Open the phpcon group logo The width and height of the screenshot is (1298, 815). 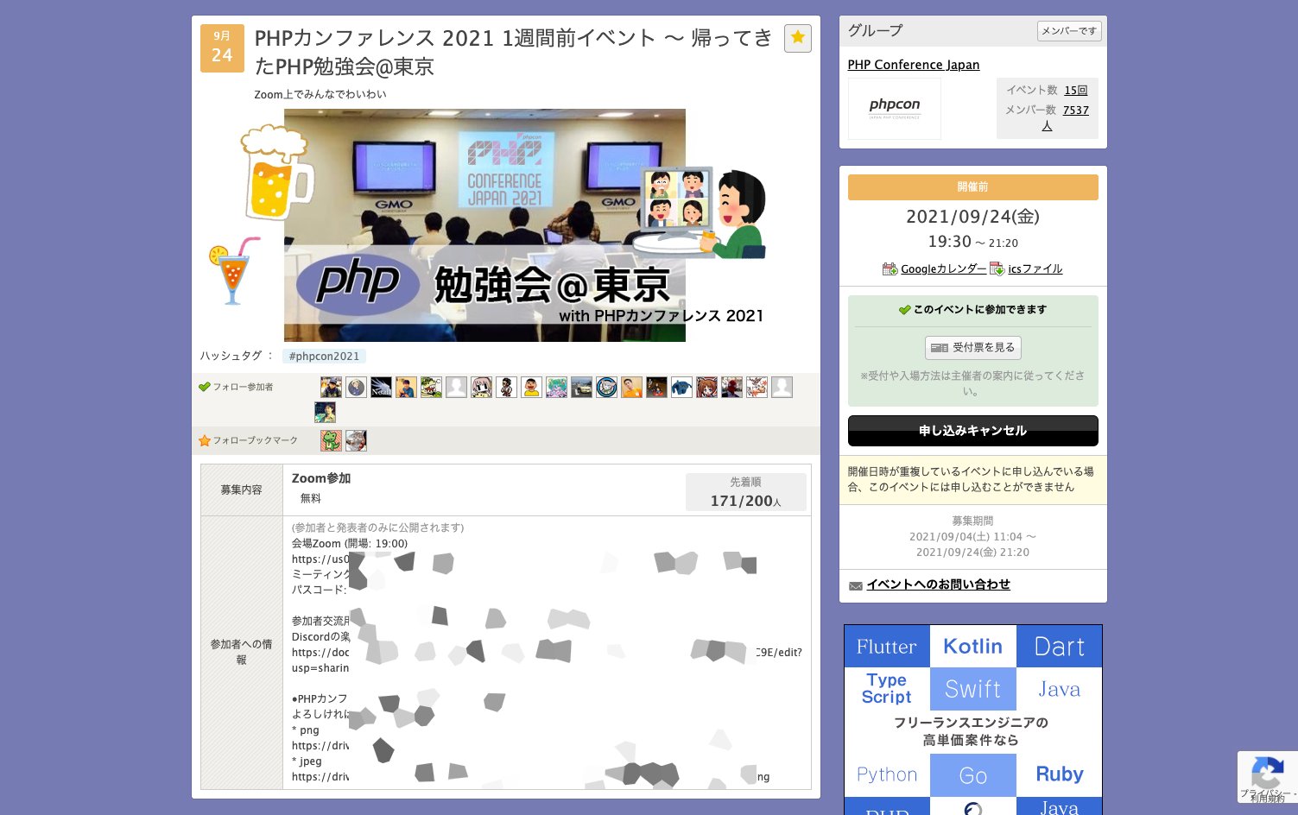pyautogui.click(x=894, y=108)
